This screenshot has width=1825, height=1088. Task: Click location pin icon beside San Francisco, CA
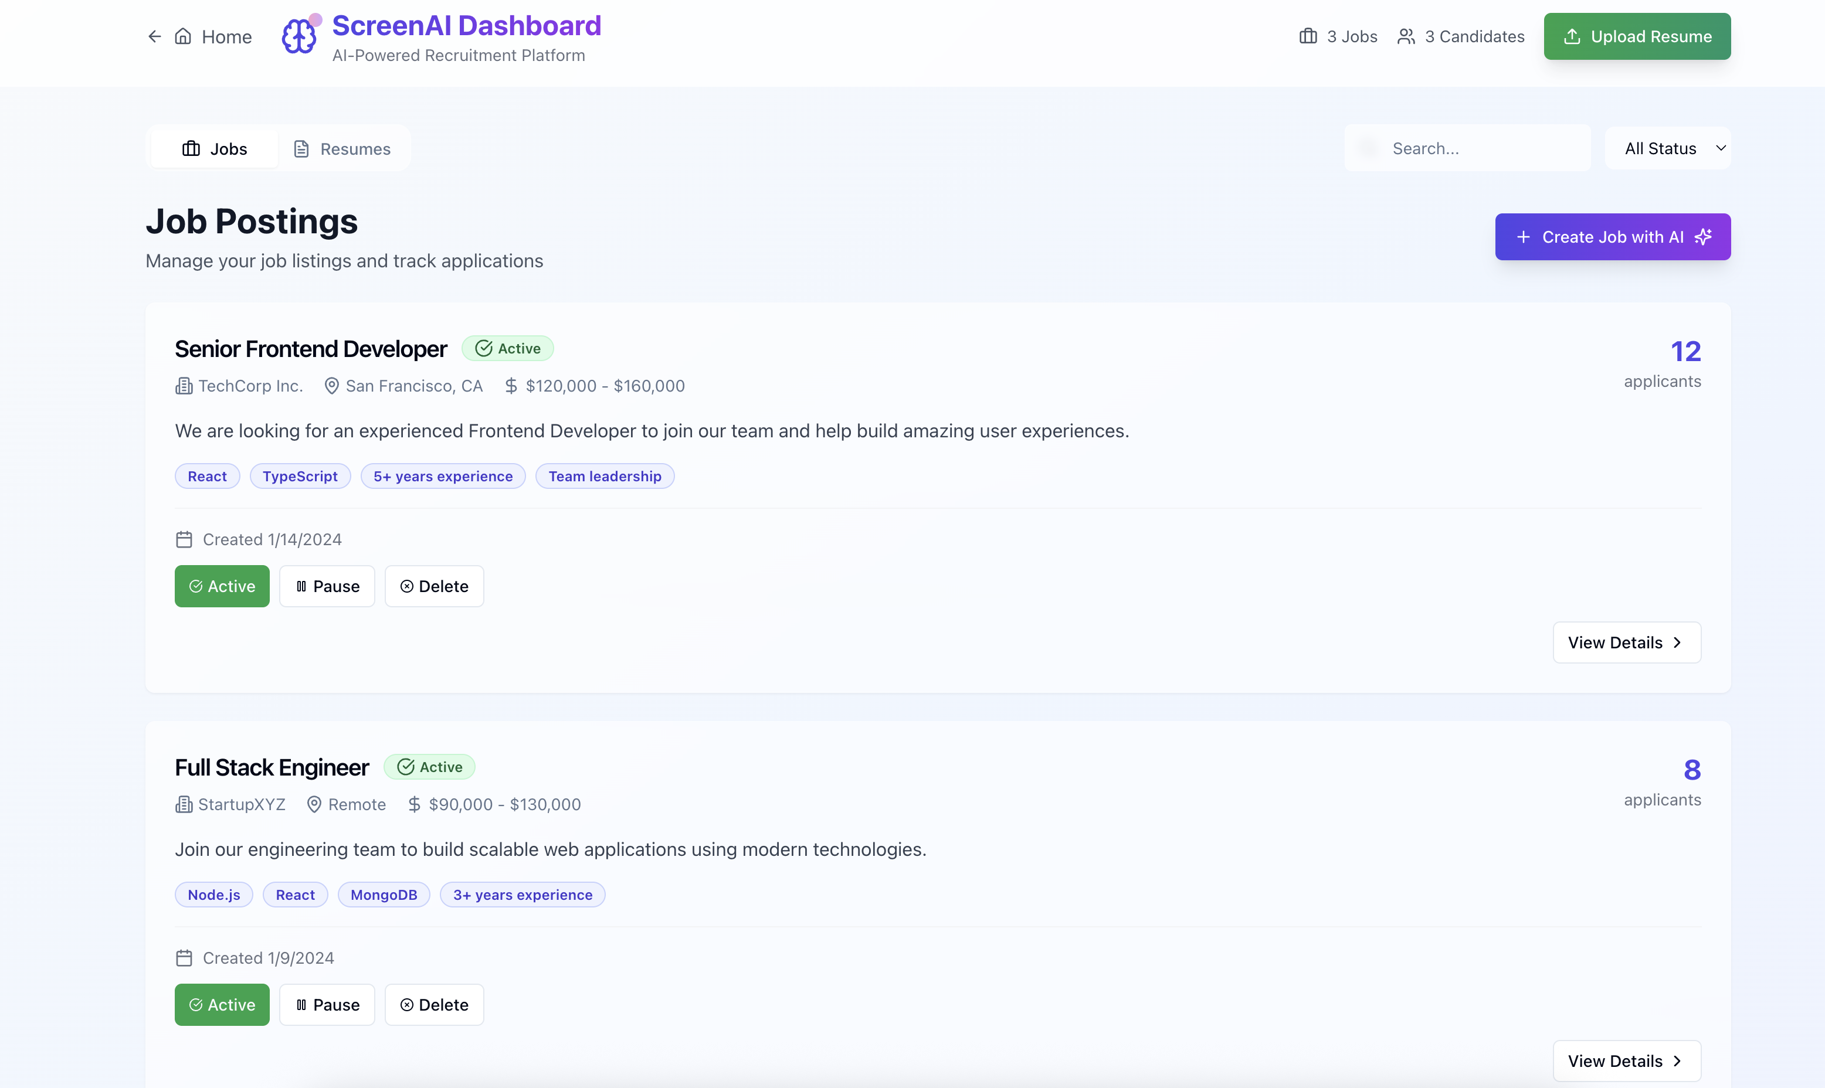pyautogui.click(x=331, y=386)
